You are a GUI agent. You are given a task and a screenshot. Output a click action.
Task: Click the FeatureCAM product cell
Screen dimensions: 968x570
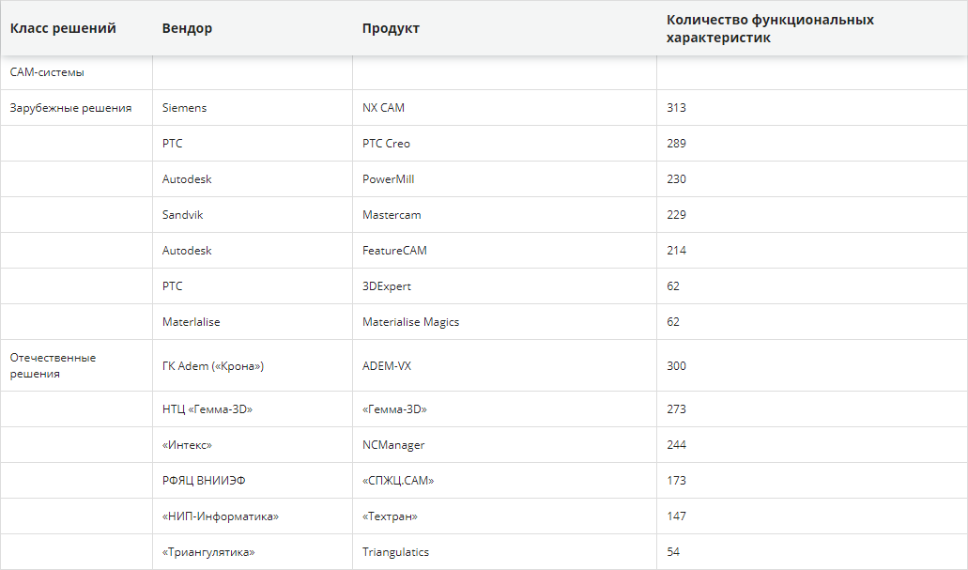(504, 250)
